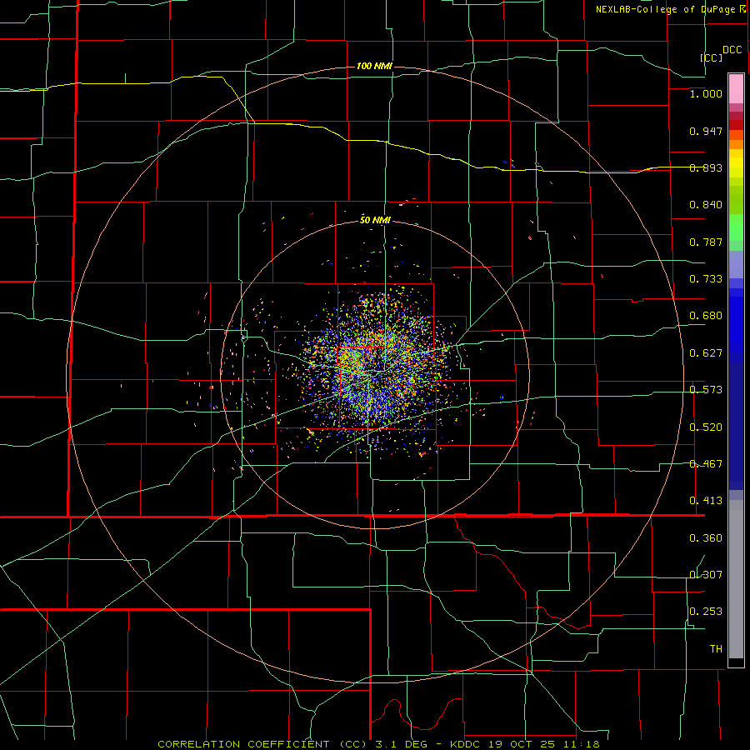Click the gray lower segment of color bar

coord(736,579)
